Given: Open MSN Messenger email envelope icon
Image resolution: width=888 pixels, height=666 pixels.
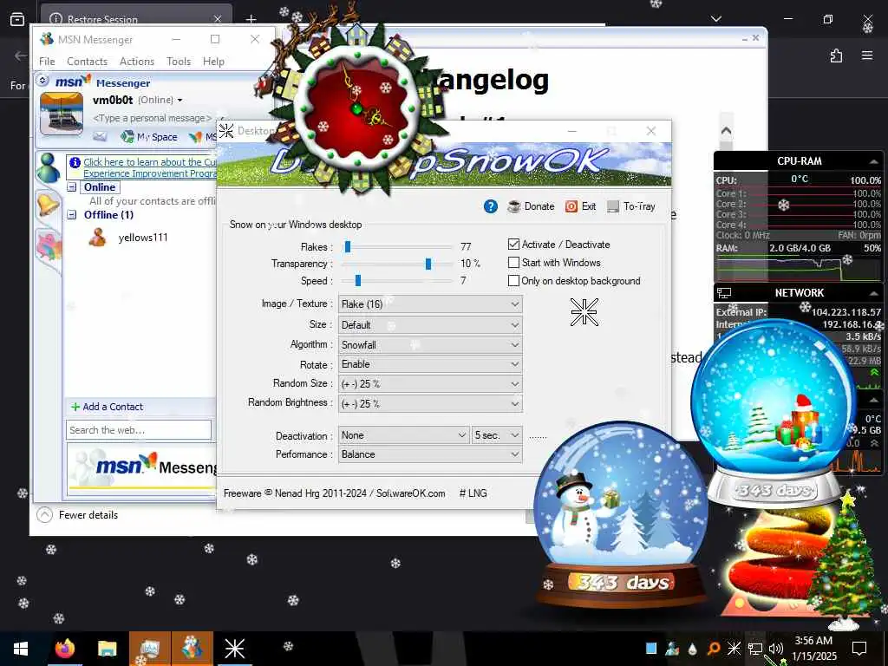Looking at the screenshot, I should click(x=100, y=136).
